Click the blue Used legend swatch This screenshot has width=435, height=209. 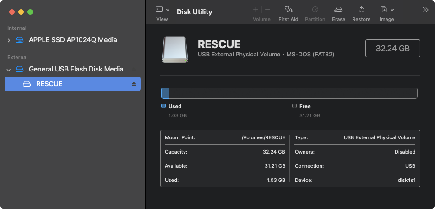(163, 106)
